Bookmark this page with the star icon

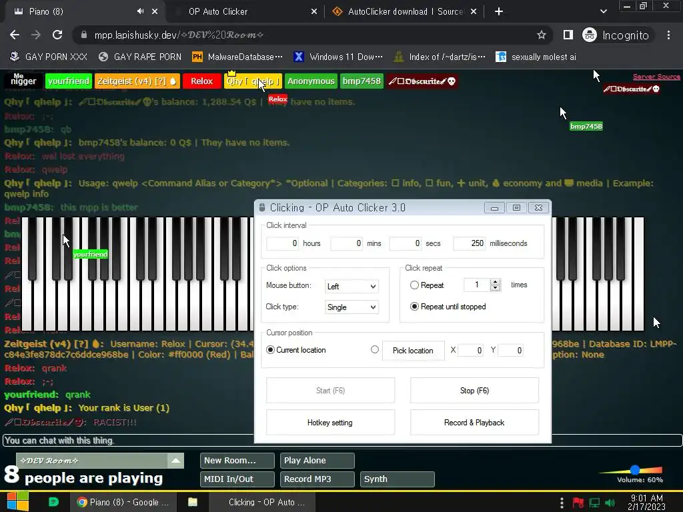542,35
